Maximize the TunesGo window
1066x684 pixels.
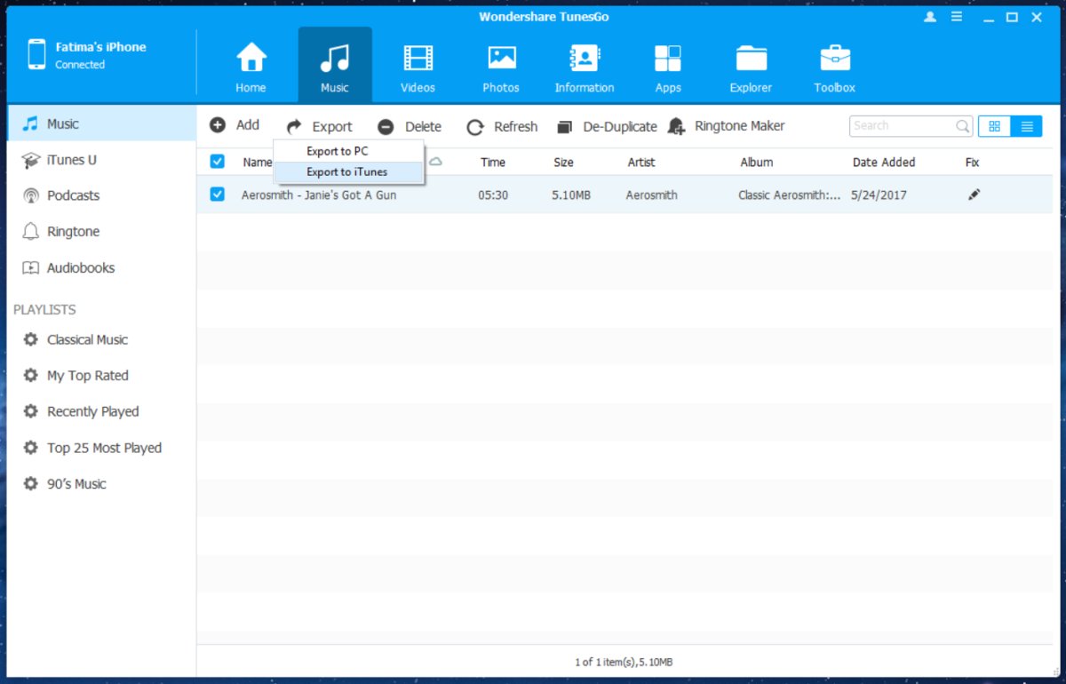point(1011,17)
